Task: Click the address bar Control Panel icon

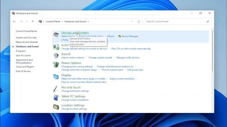Action: pos(40,22)
